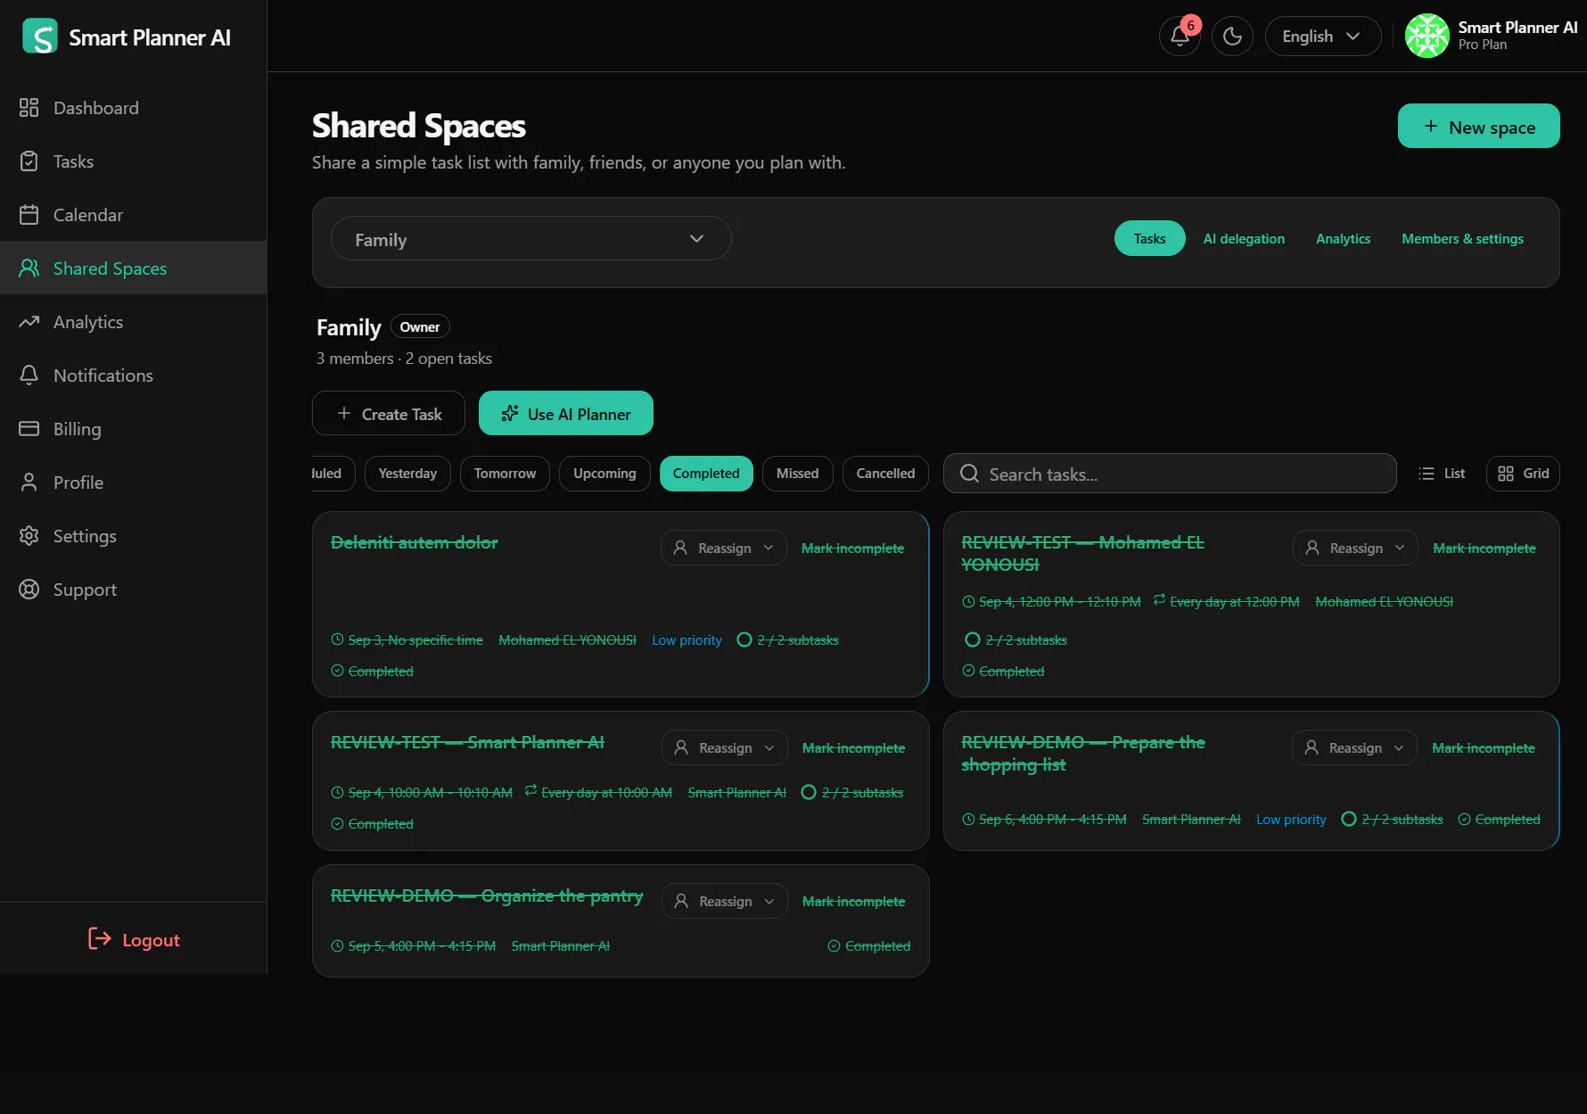This screenshot has width=1587, height=1114.
Task: Click the Create Task button
Action: [x=388, y=414]
